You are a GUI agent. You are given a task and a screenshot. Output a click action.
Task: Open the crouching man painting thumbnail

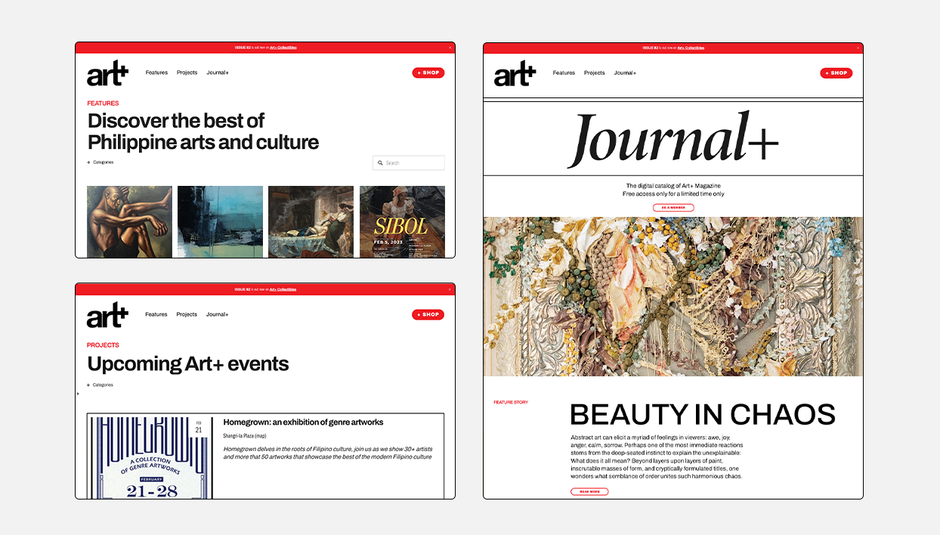129,221
